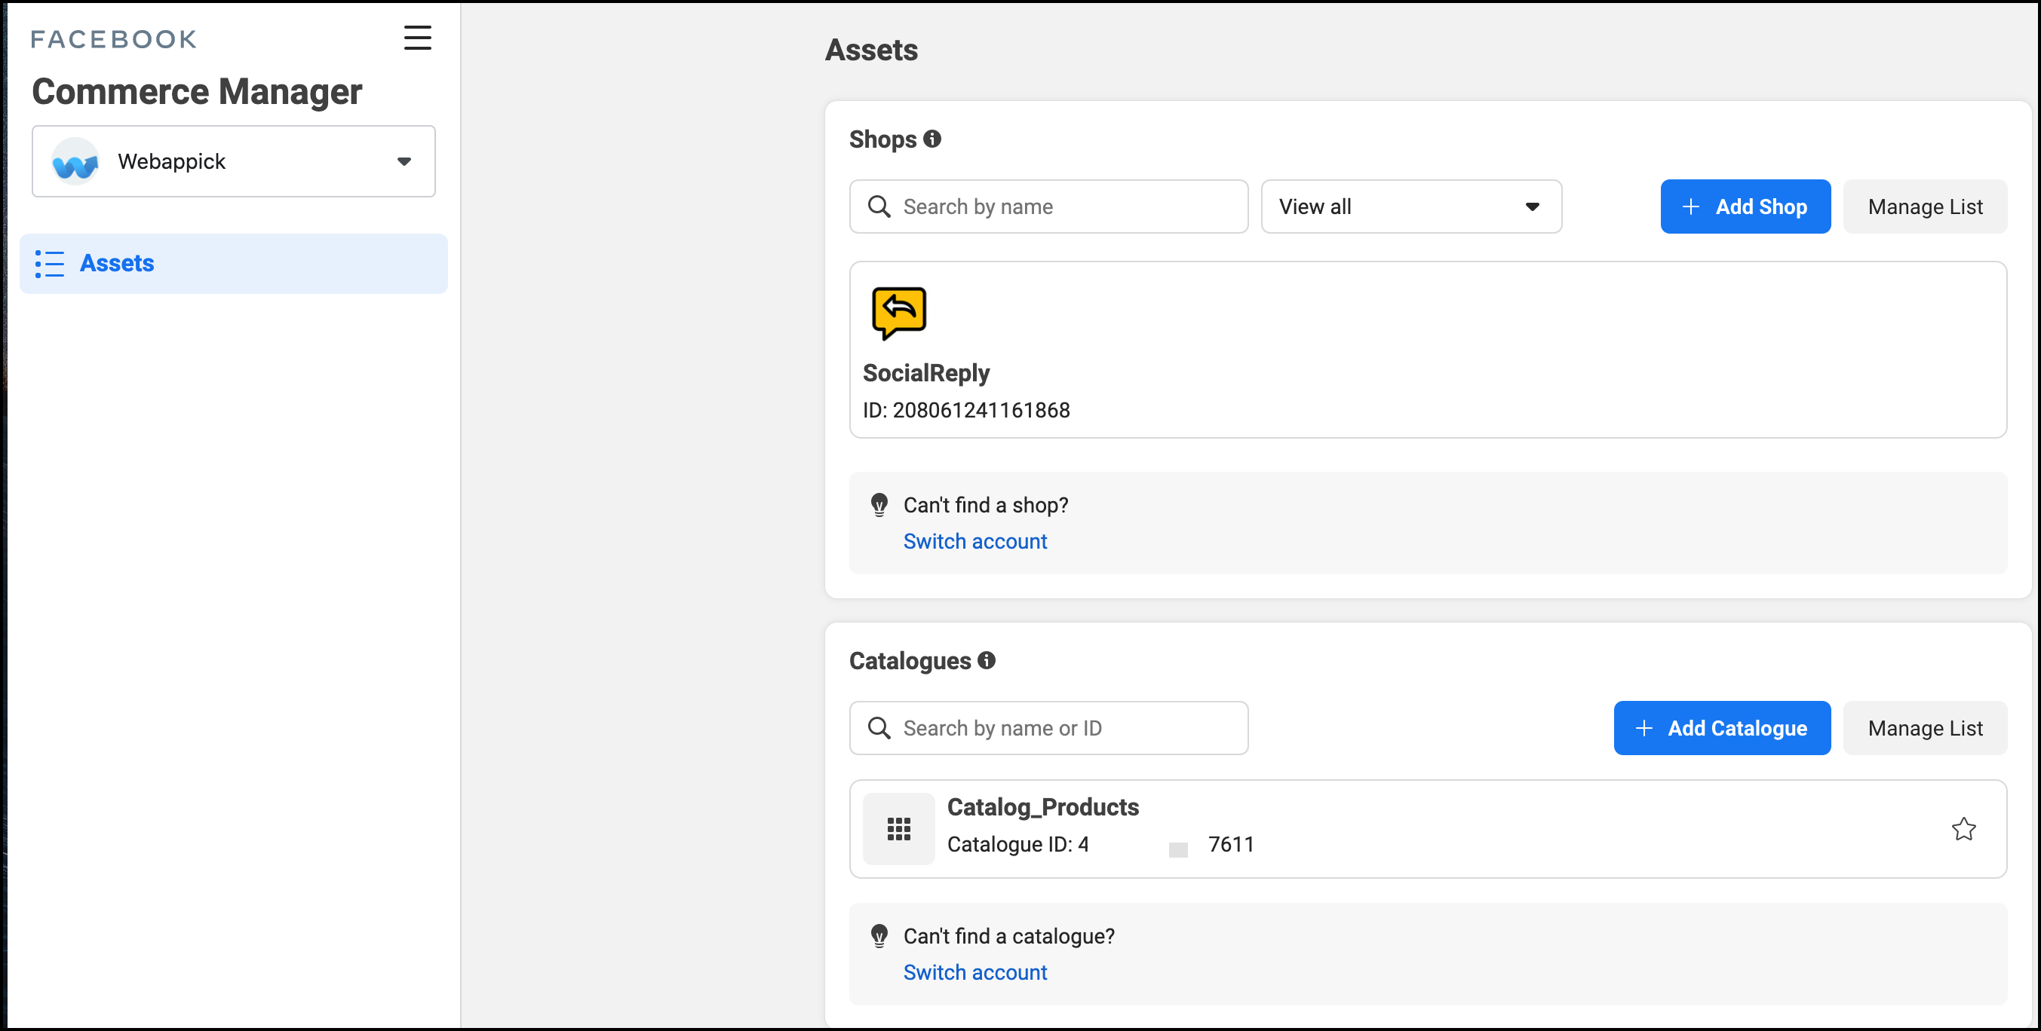Click the shop ID 208061241161868
Image resolution: width=2041 pixels, height=1031 pixels.
(x=966, y=410)
